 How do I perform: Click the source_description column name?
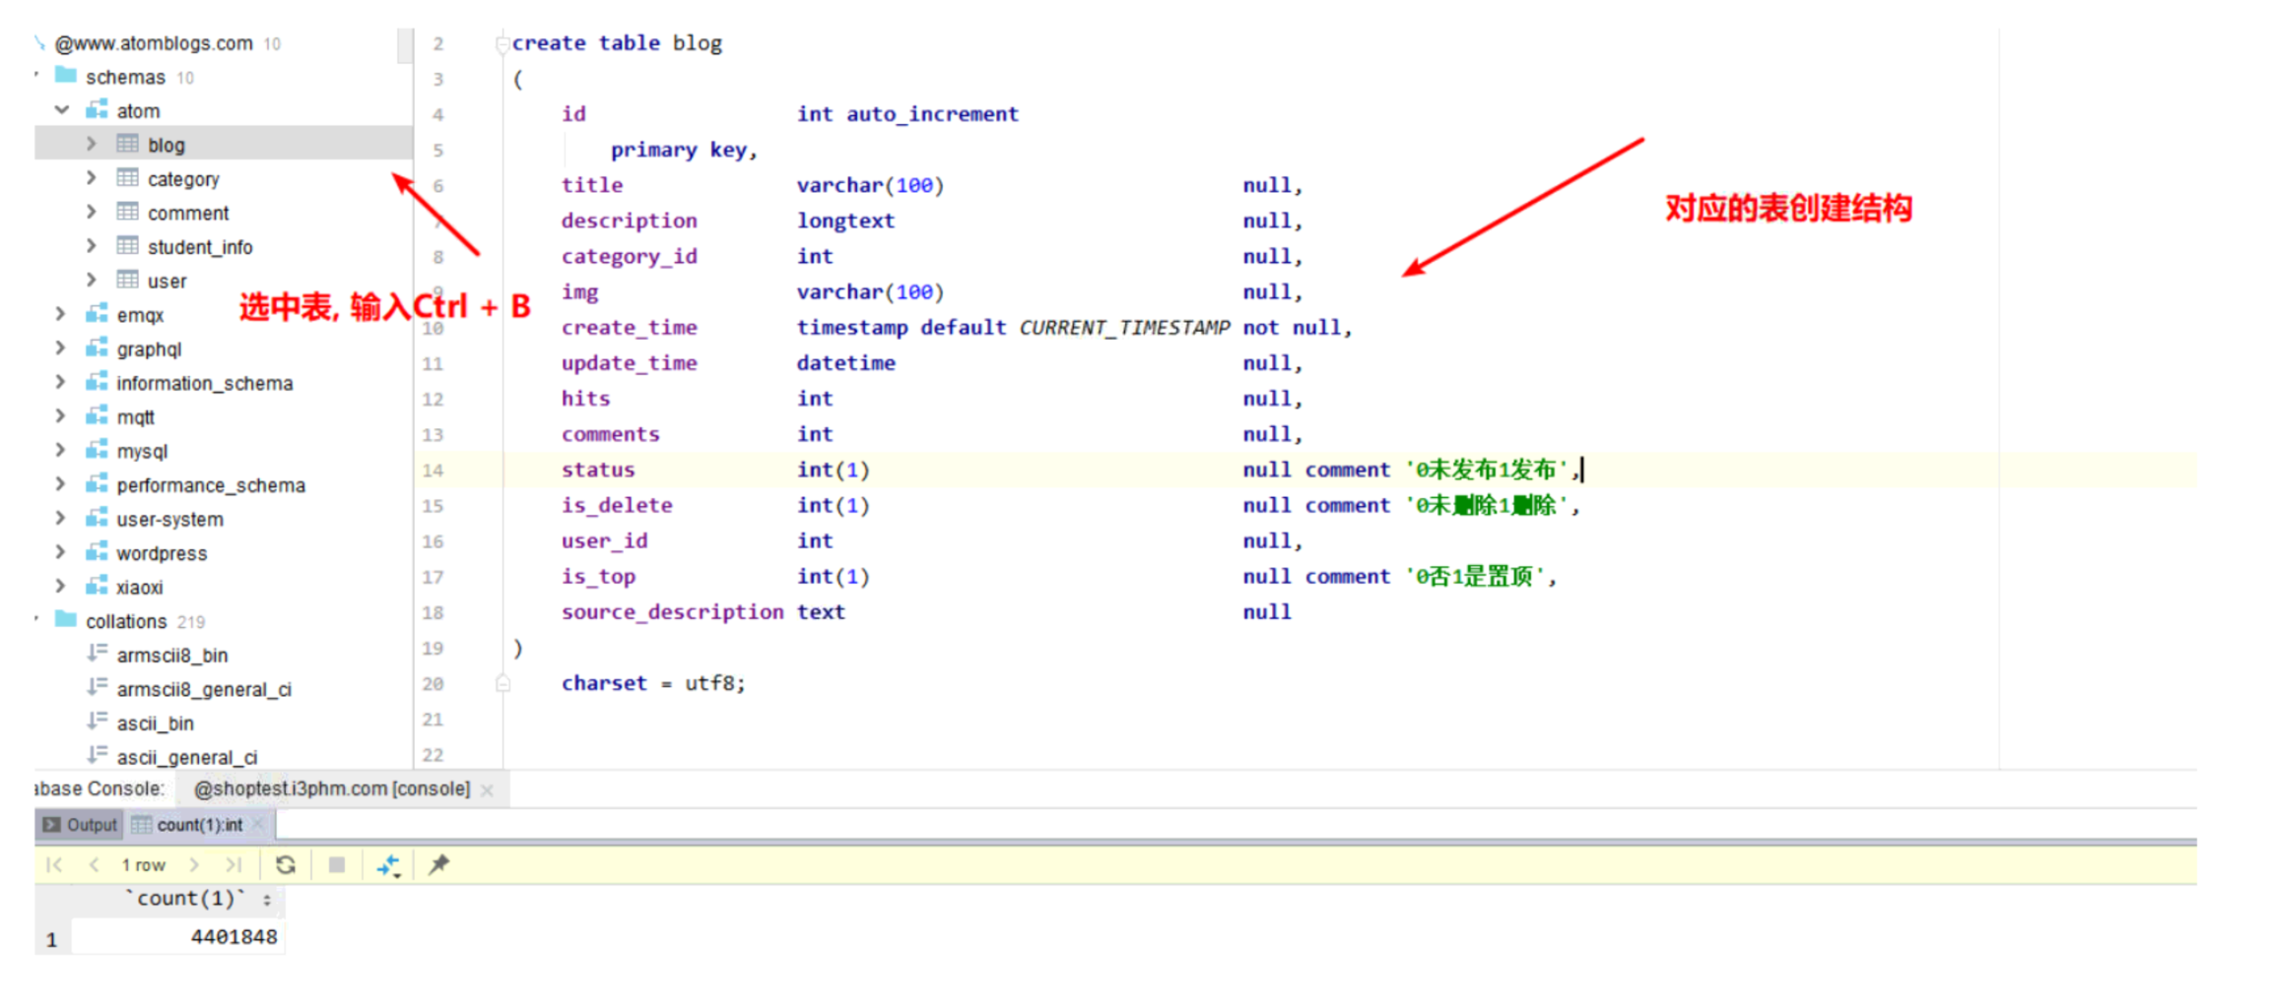point(673,611)
